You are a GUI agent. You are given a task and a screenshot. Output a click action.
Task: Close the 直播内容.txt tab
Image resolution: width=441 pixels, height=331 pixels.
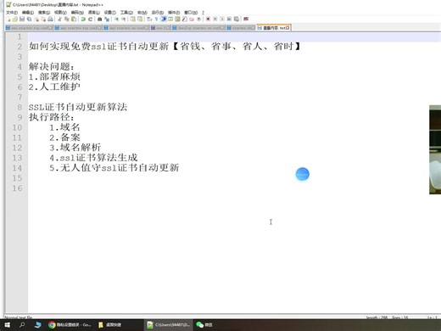[x=287, y=28]
